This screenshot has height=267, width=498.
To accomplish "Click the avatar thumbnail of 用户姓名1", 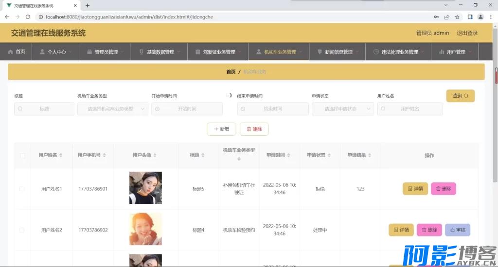I will click(145, 188).
